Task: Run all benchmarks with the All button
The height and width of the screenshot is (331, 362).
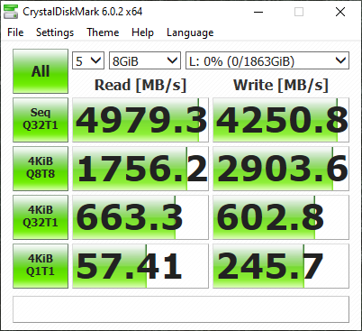Action: tap(41, 71)
